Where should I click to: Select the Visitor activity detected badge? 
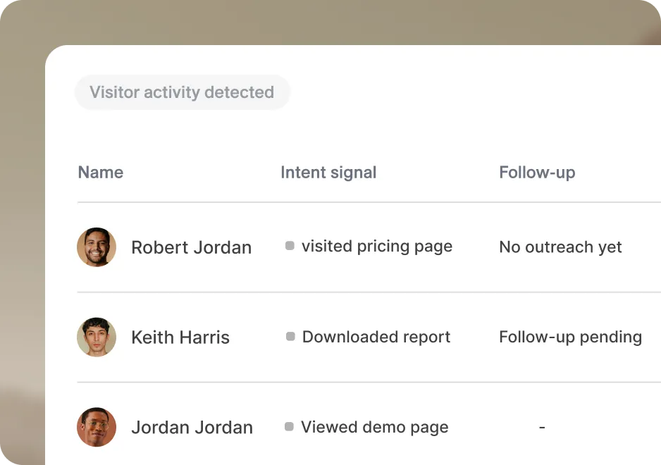tap(182, 92)
